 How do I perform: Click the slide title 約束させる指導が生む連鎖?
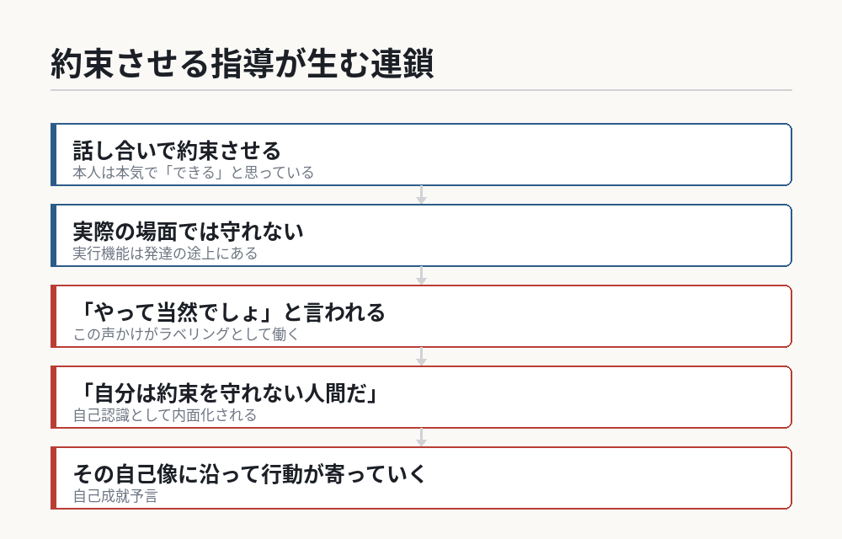242,63
